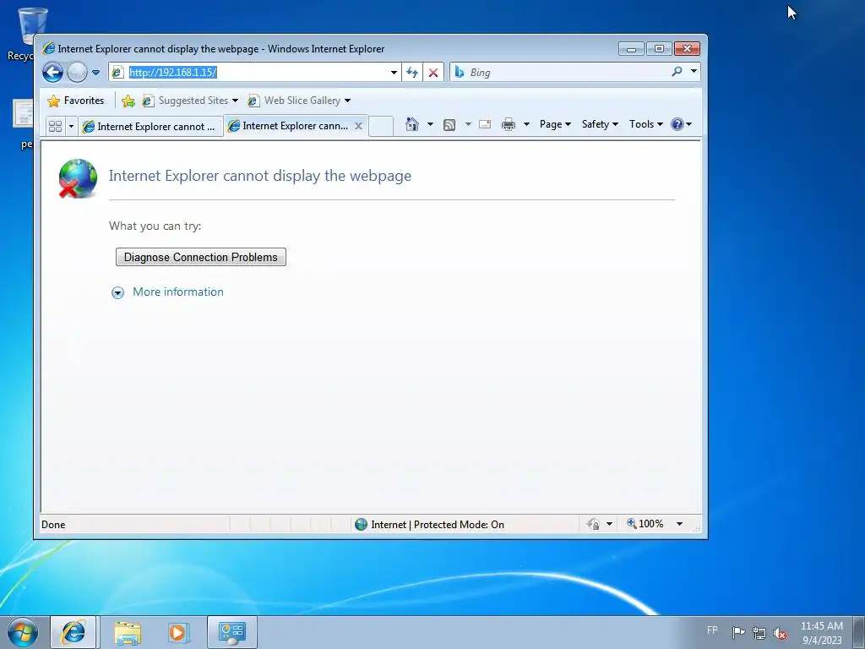Open Action Center flag icon

coord(738,632)
